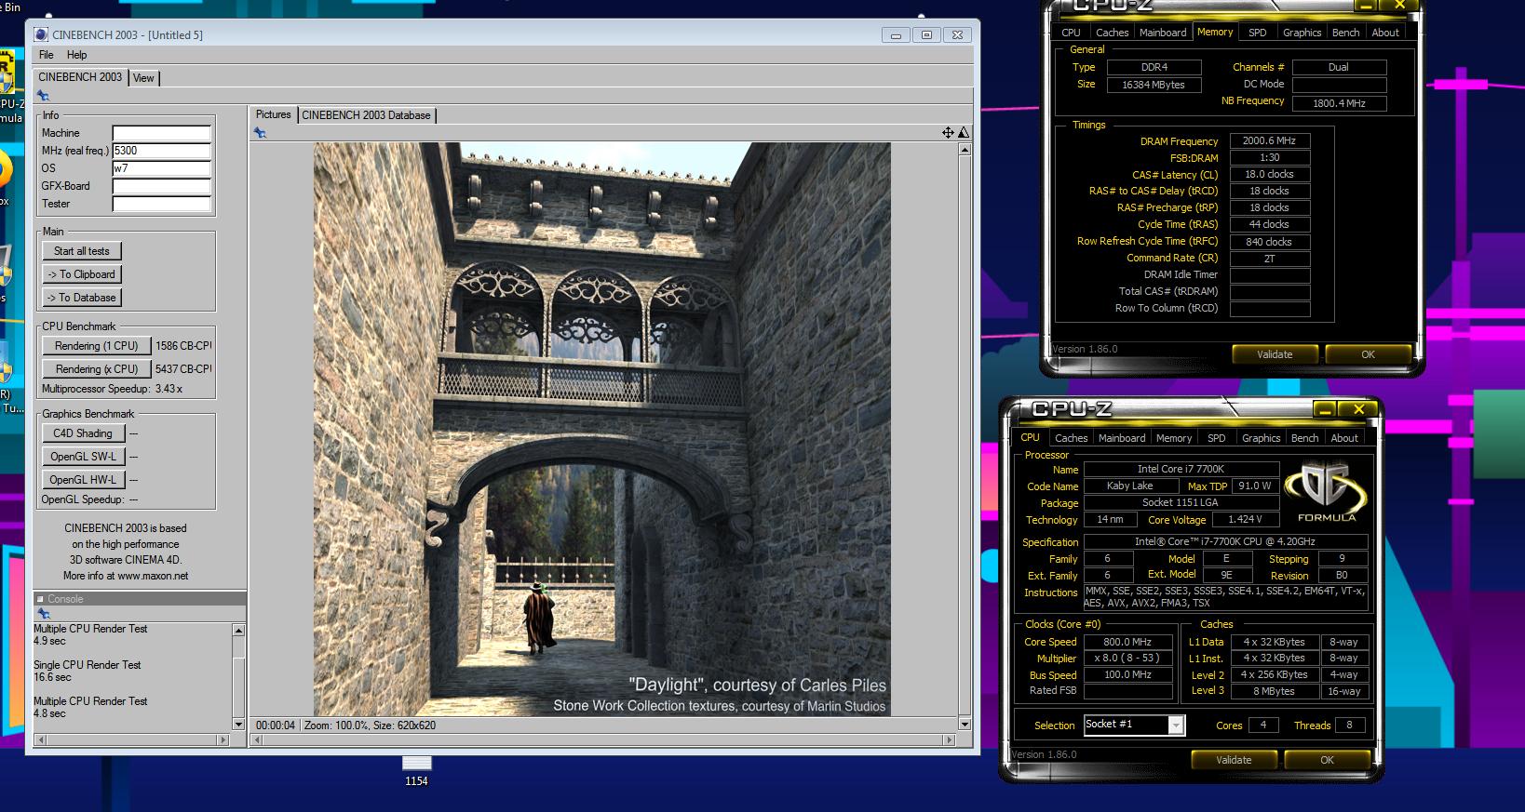The height and width of the screenshot is (812, 1525).
Task: Open Caches tab in lower CPU-Z window
Action: tap(1071, 438)
